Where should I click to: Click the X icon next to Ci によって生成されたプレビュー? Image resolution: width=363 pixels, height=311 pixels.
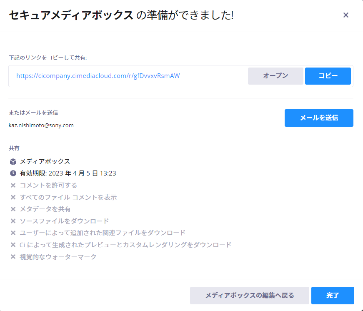tap(13, 245)
